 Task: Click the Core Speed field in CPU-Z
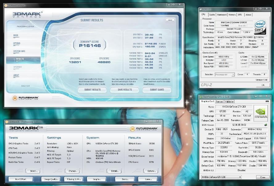coord(224,57)
